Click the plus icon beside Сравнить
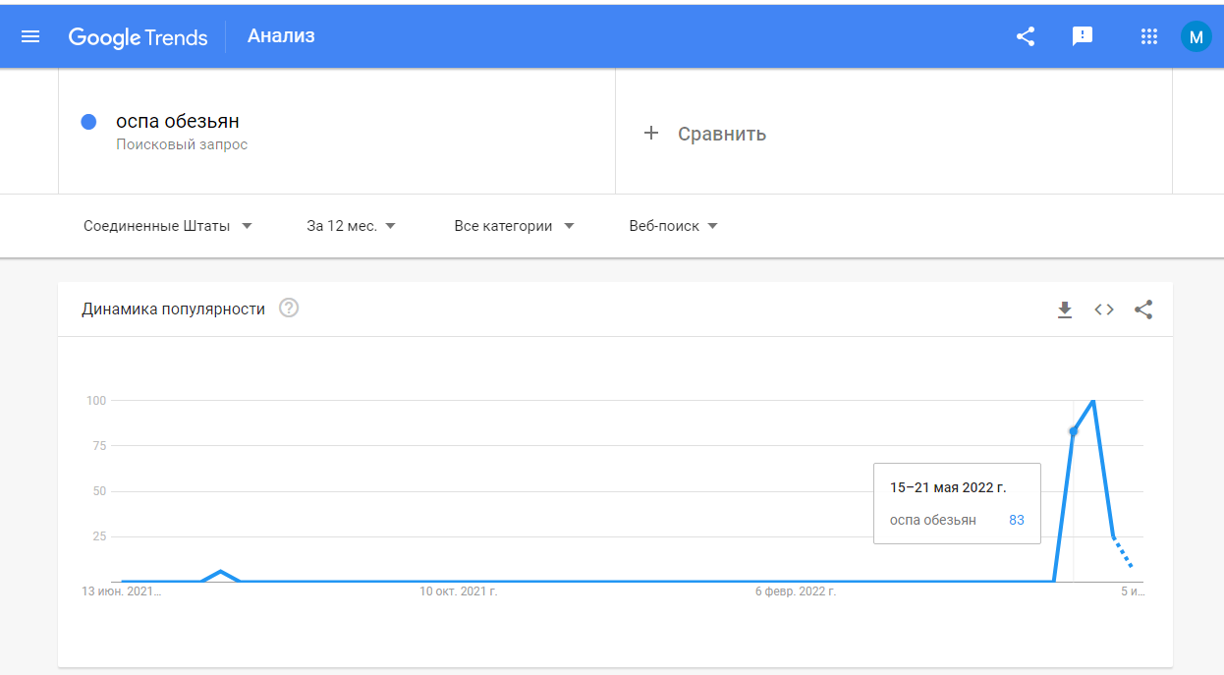 pos(650,133)
